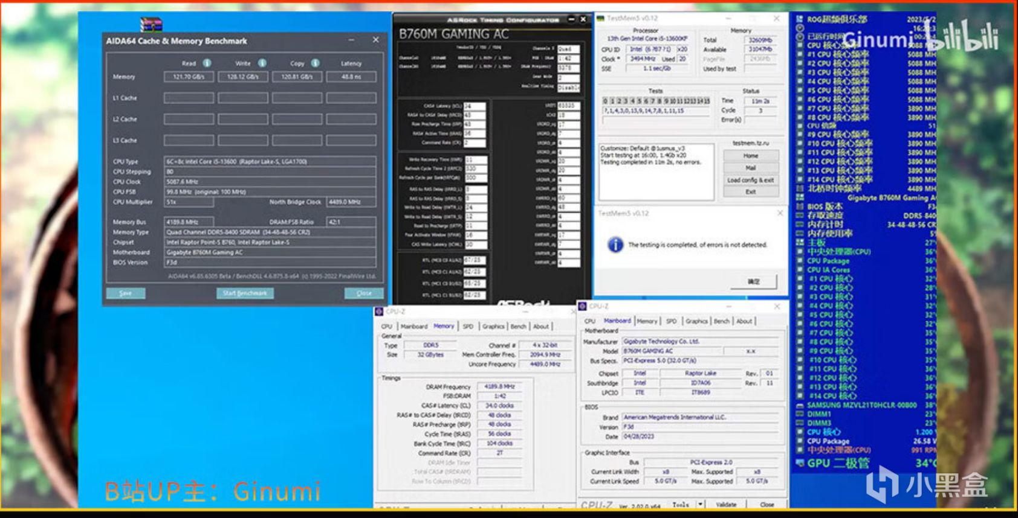Open the Tools dropdown arrow in CPU-Z
Screen dimensions: 1018x518
700,504
